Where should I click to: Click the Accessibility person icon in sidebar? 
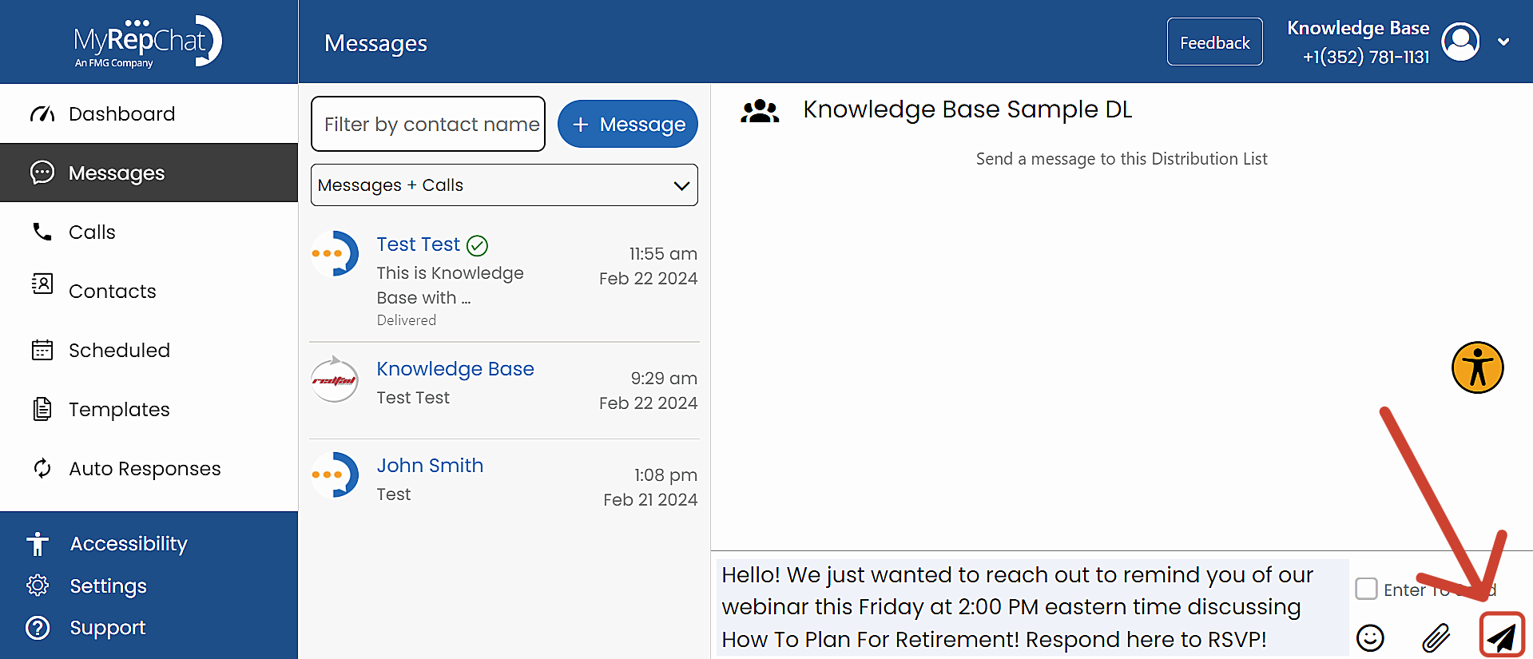pyautogui.click(x=38, y=544)
